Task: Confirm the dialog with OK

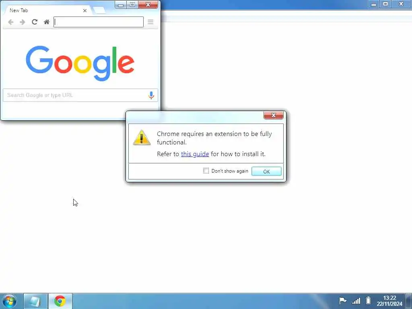Action: (x=266, y=171)
